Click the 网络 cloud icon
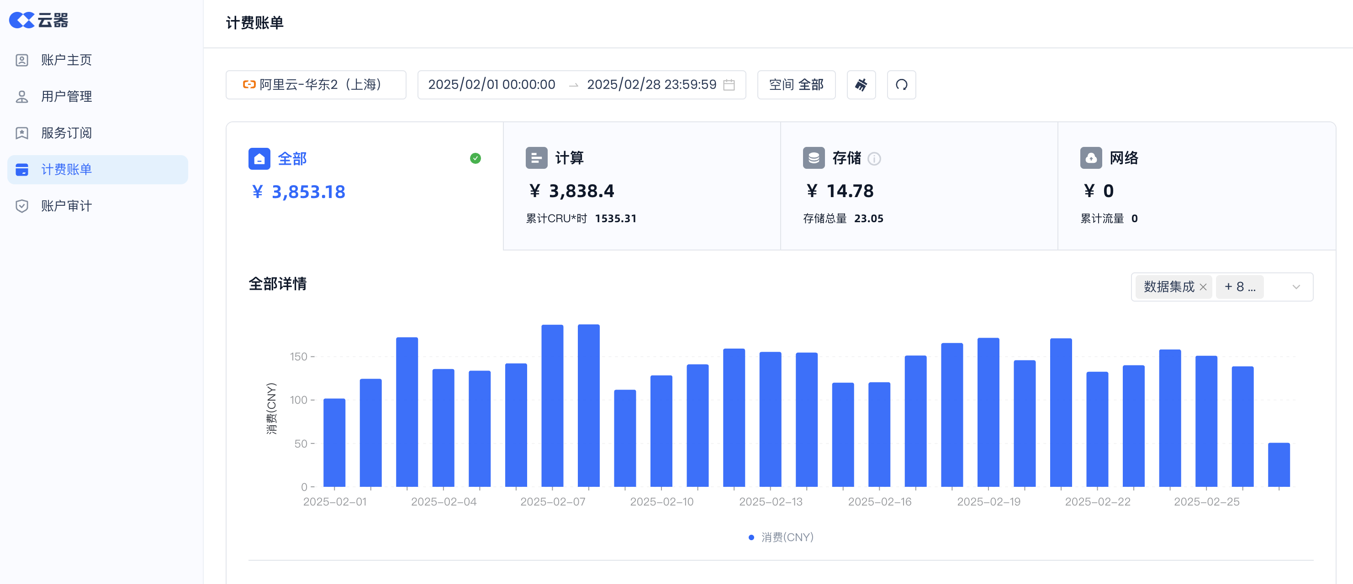This screenshot has width=1353, height=584. pos(1090,158)
